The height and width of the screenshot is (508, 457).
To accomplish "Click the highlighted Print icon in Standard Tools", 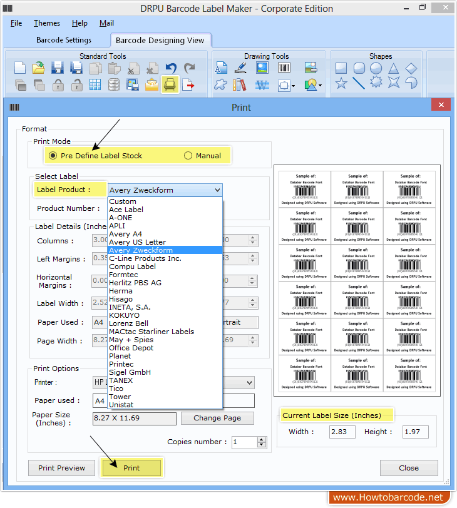I will (x=170, y=85).
